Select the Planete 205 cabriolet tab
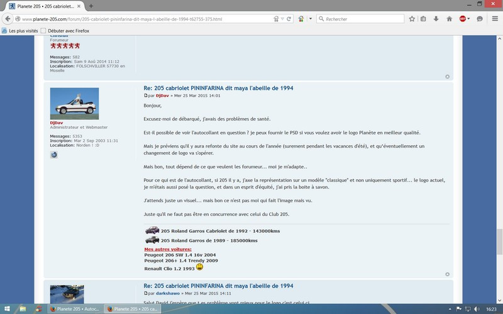The image size is (503, 314). tap(45, 6)
